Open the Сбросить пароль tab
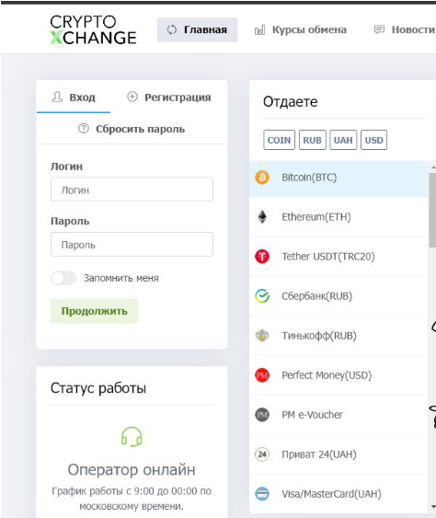Screen dimensions: 436x518 coord(132,129)
